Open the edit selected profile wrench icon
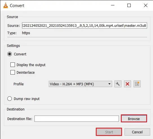 point(118,84)
